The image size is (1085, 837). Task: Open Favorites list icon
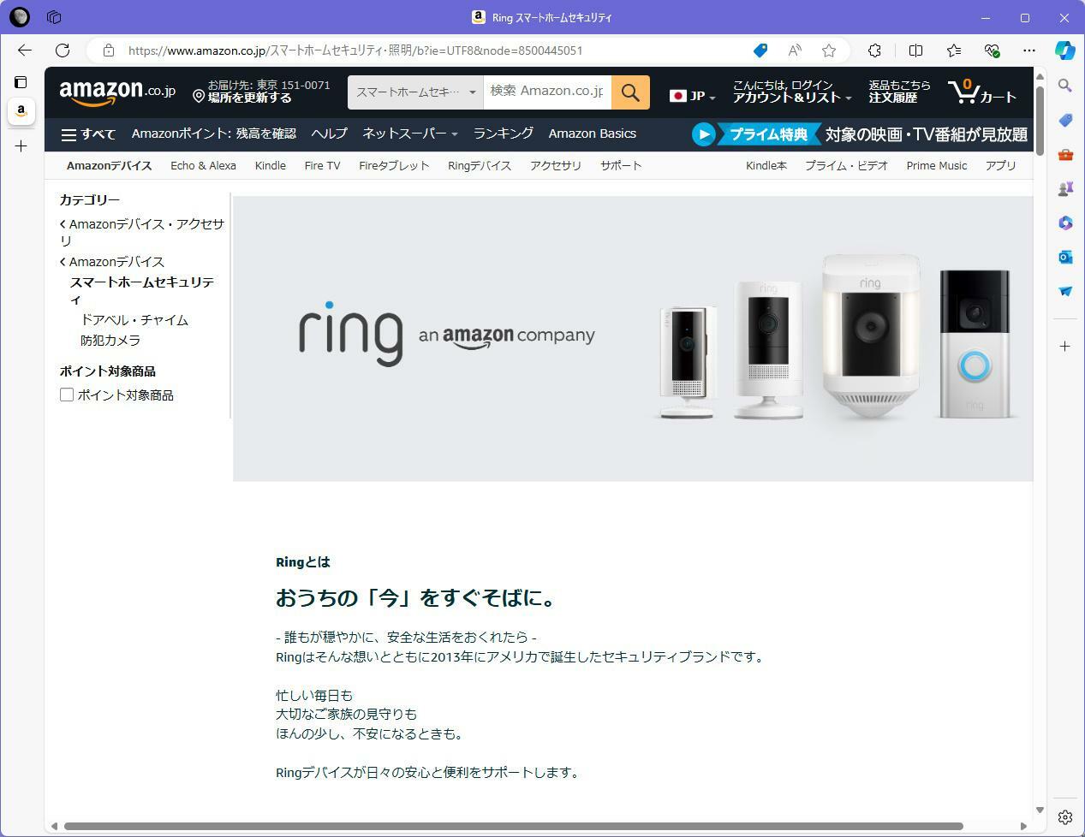(x=954, y=50)
